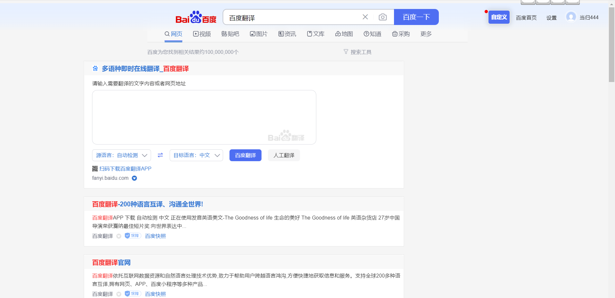Click the feedback circle icon after 百度翻译 source
Image resolution: width=615 pixels, height=298 pixels.
click(x=119, y=236)
